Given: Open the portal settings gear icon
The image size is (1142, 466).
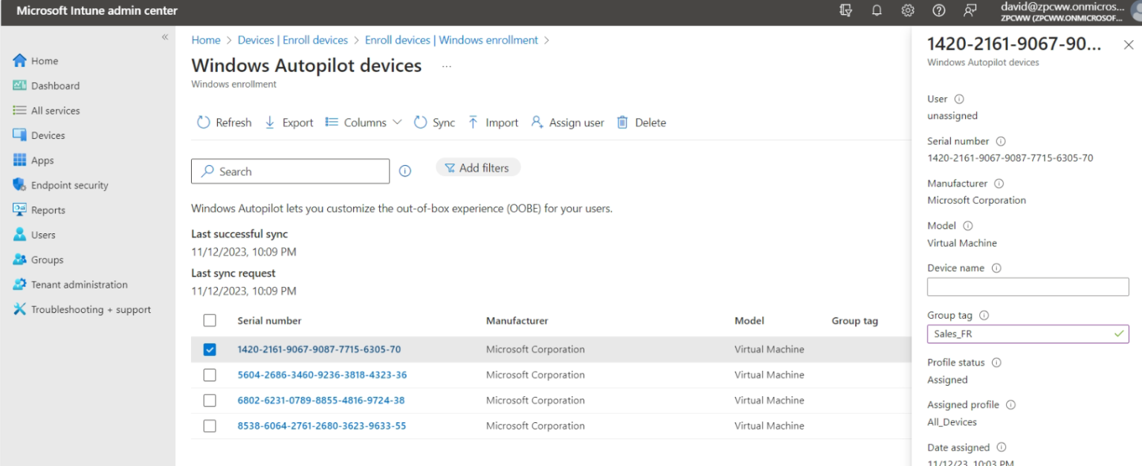Looking at the screenshot, I should [x=907, y=12].
